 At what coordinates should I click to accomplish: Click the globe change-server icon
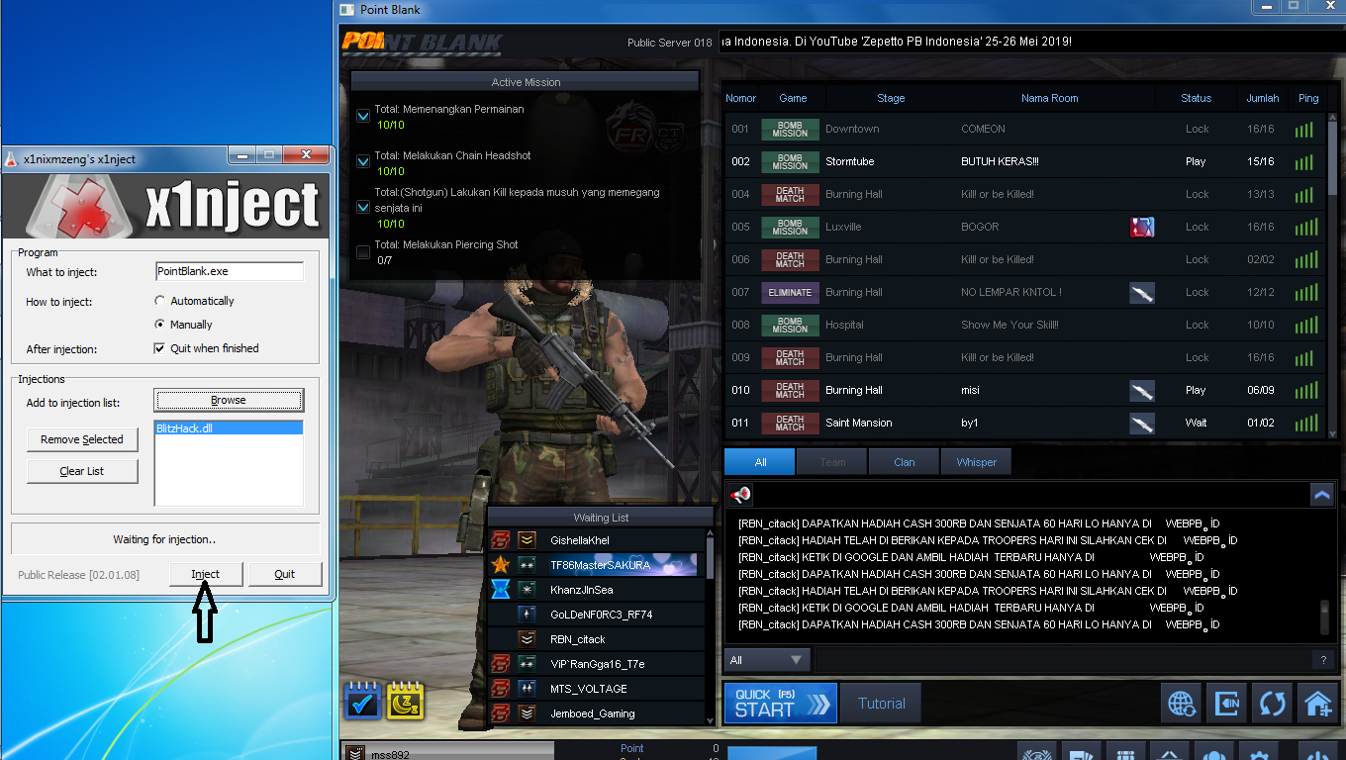click(x=1182, y=703)
